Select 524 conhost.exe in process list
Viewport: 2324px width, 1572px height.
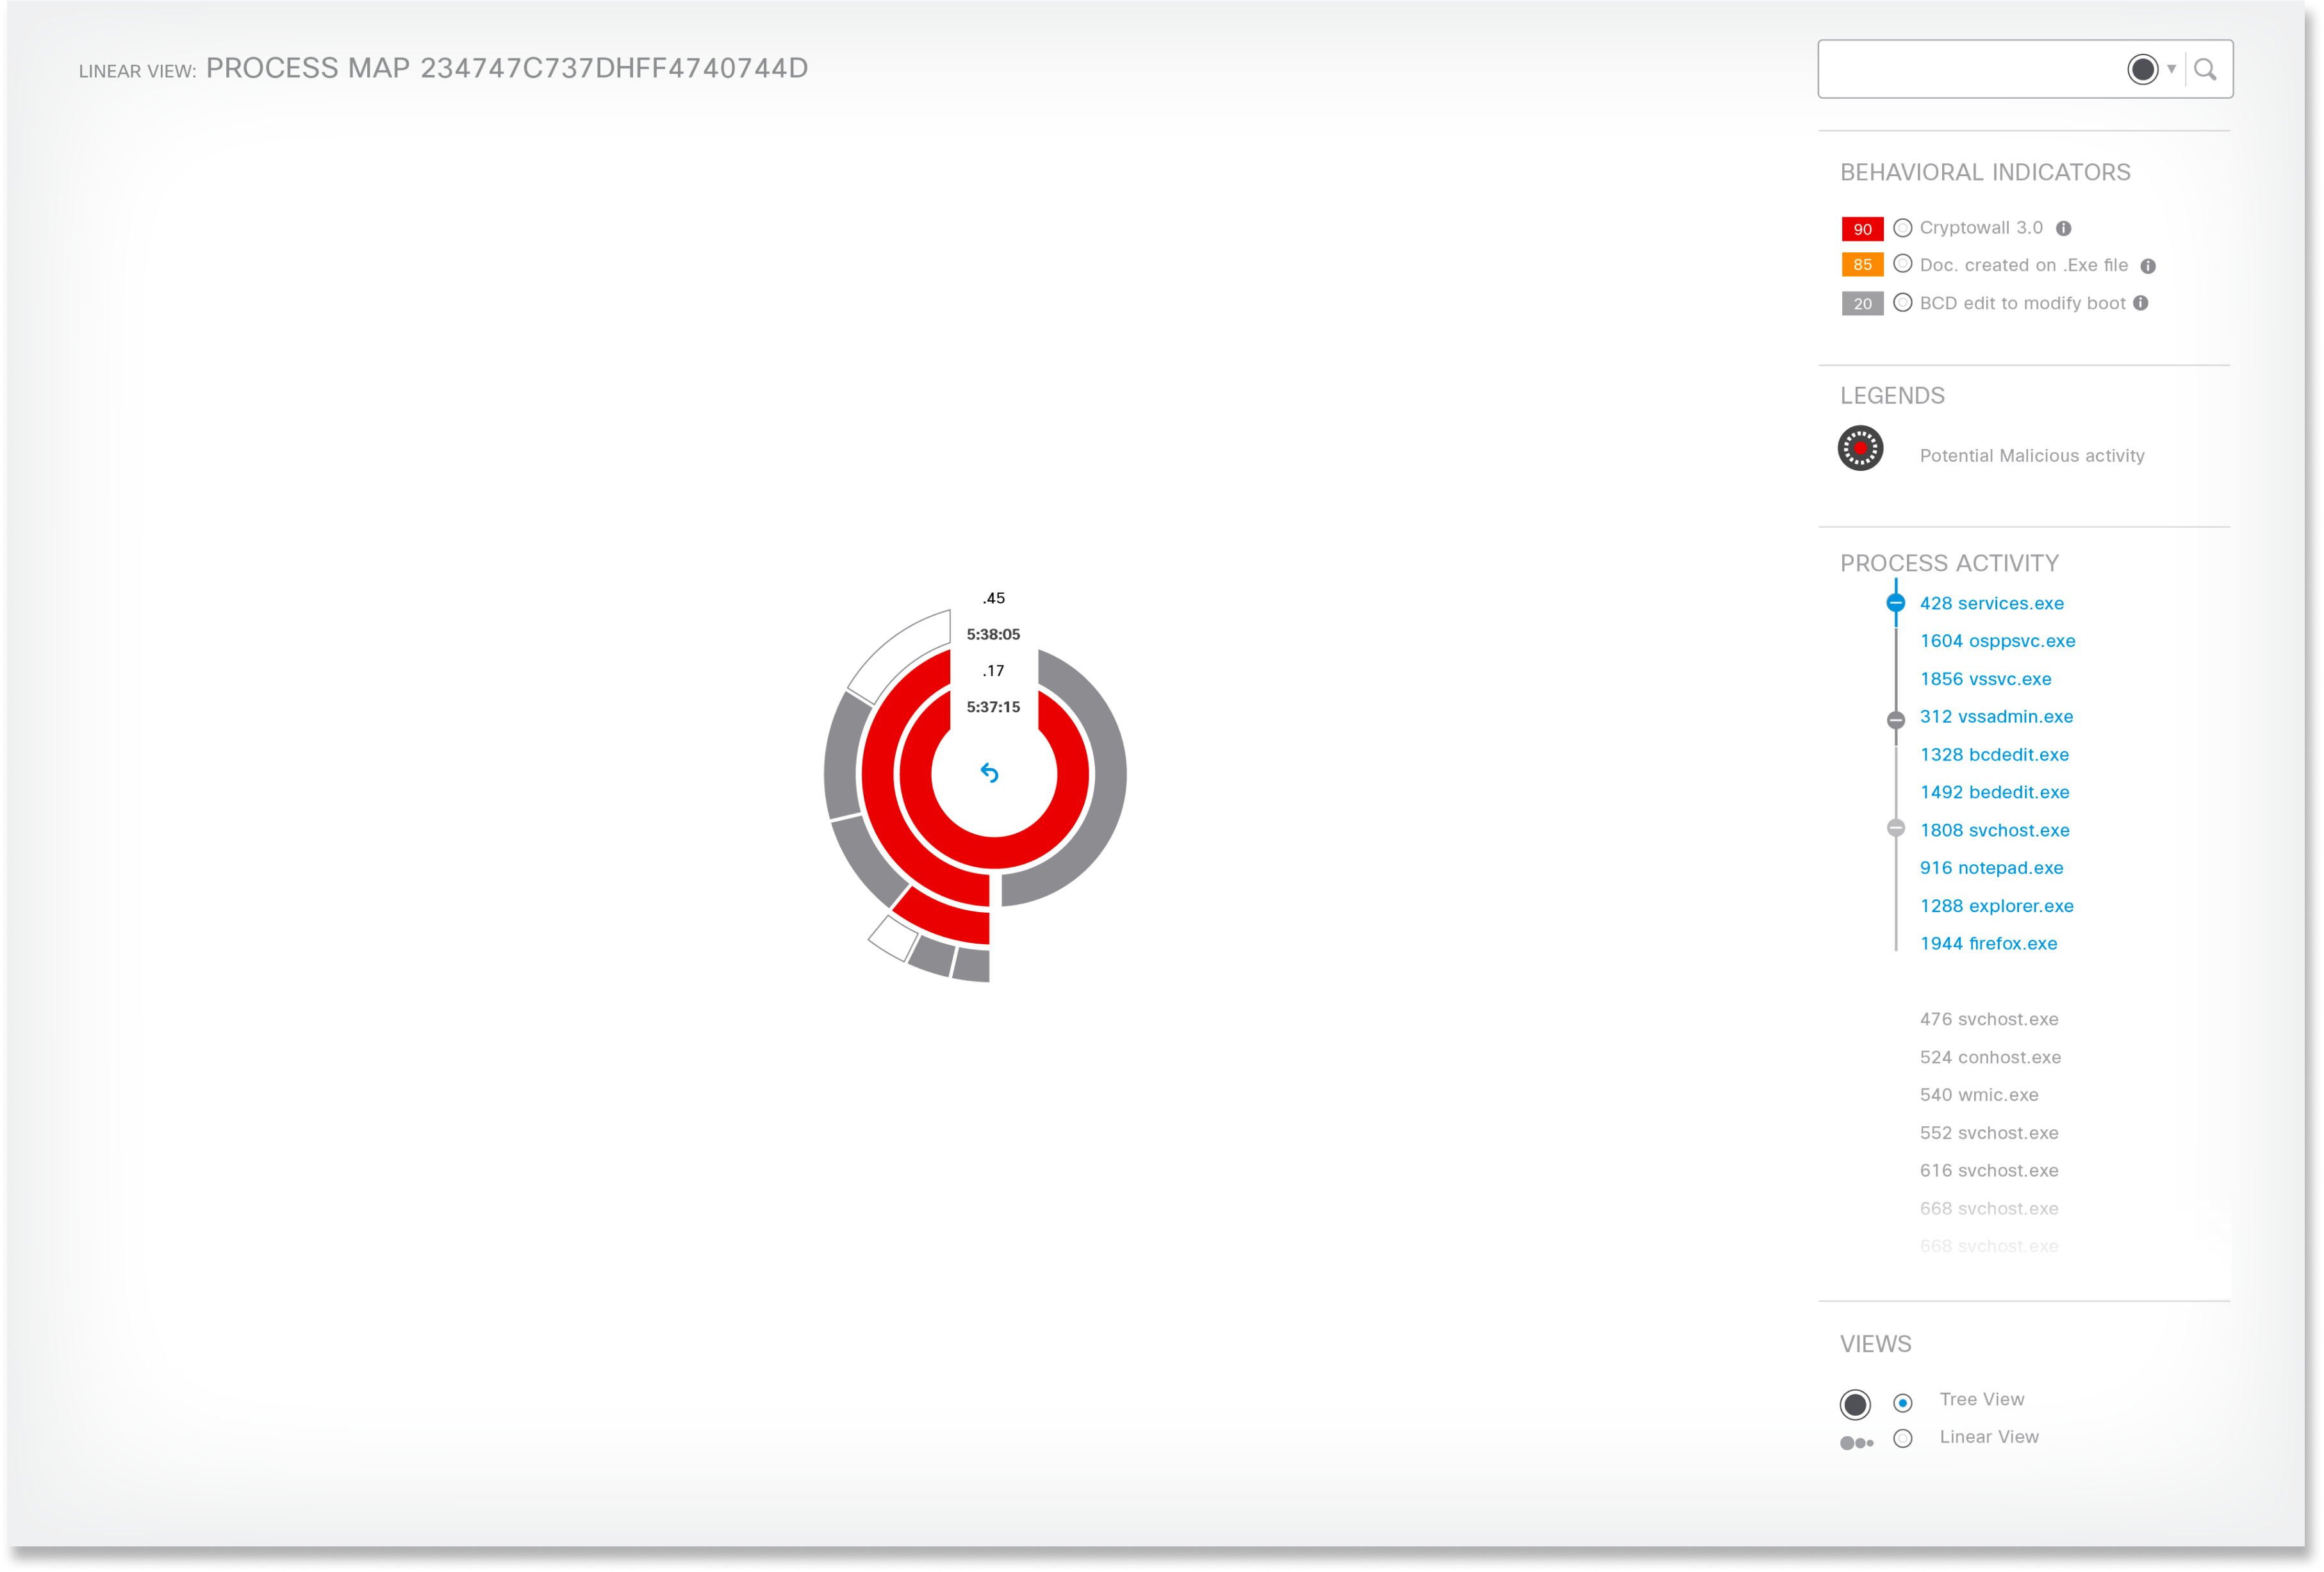[x=1990, y=1057]
